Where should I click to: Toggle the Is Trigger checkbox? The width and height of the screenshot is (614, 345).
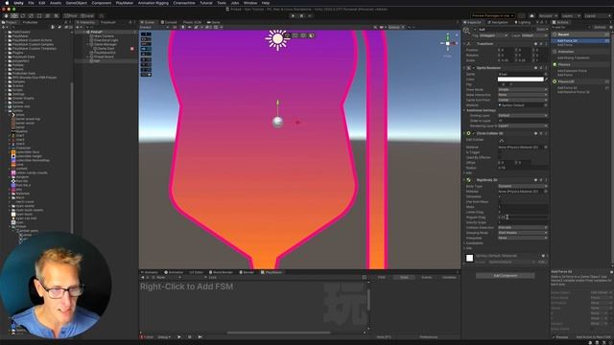500,152
